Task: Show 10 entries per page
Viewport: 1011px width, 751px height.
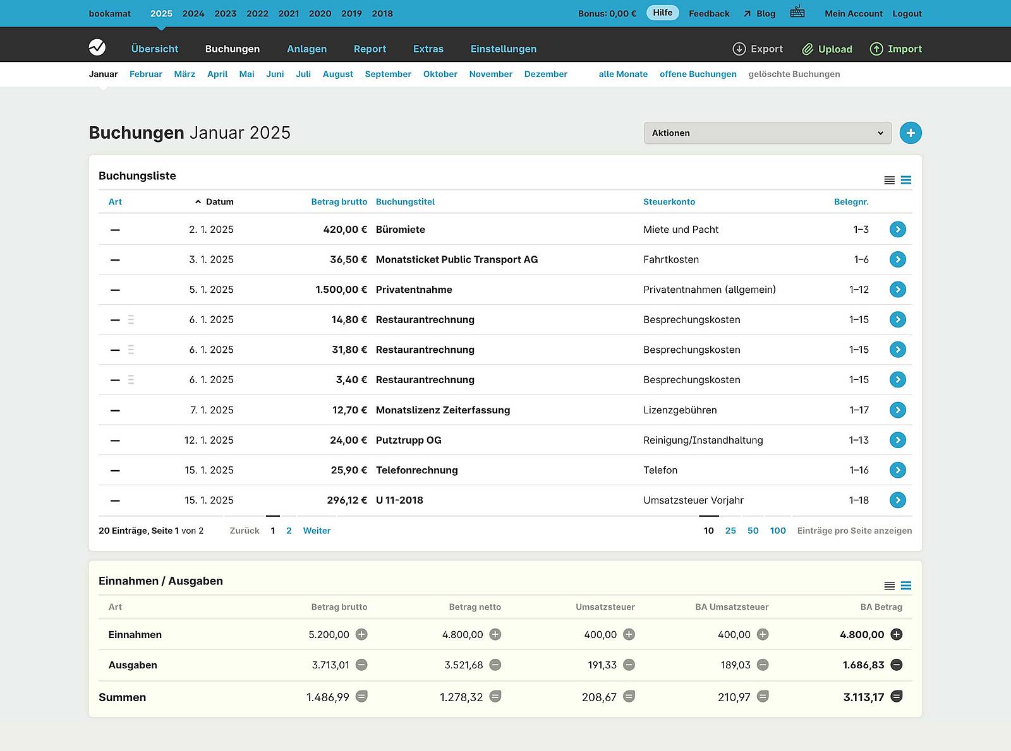Action: (x=709, y=531)
